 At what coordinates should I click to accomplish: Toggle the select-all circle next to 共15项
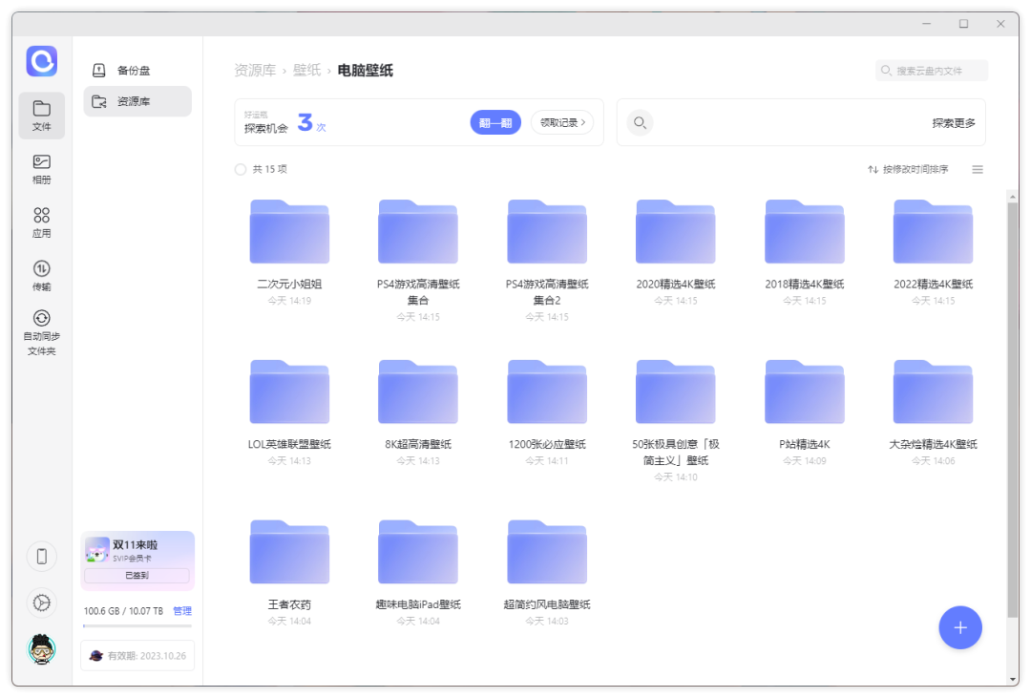(240, 169)
